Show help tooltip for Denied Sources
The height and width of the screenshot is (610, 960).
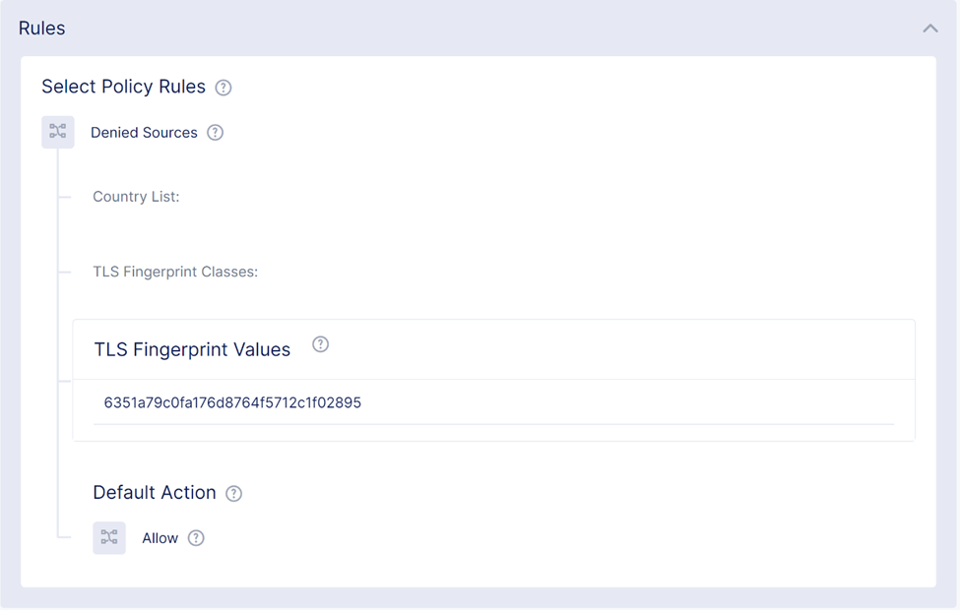click(215, 133)
